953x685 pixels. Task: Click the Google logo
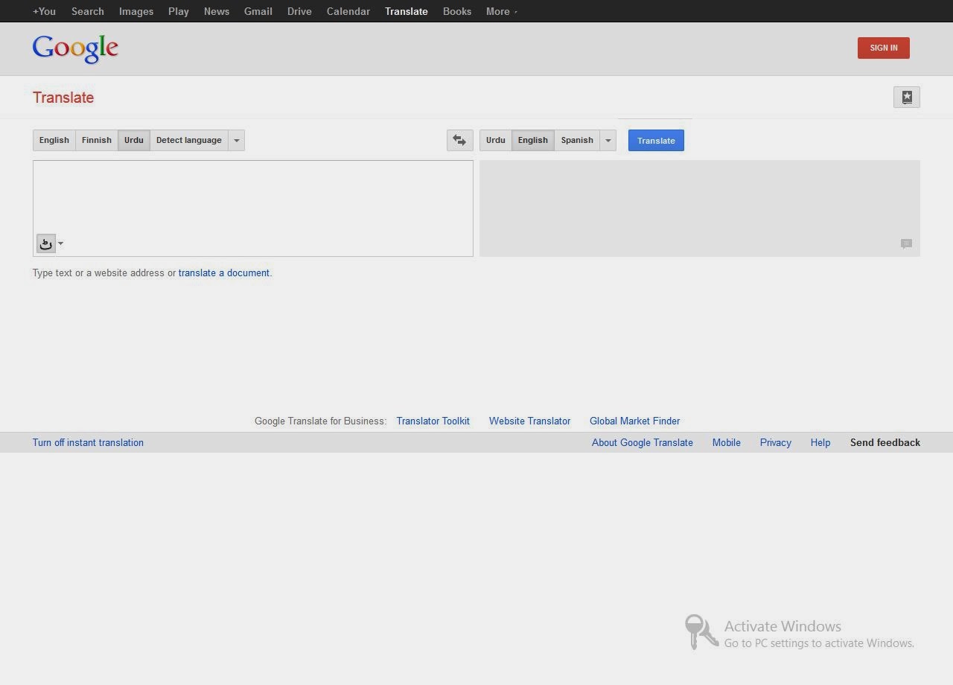74,48
